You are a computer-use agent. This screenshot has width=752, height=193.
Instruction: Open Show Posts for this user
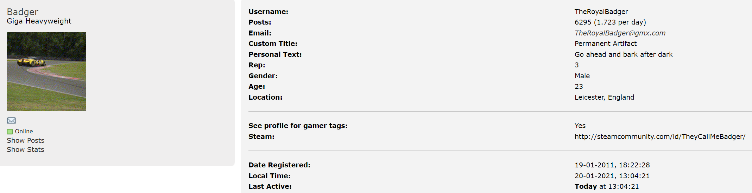point(25,140)
